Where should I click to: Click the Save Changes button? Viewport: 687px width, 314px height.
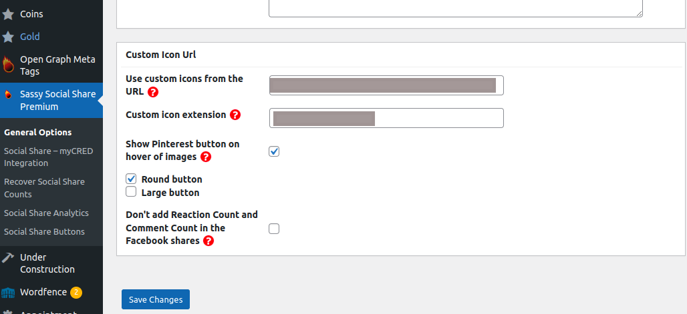(x=156, y=299)
